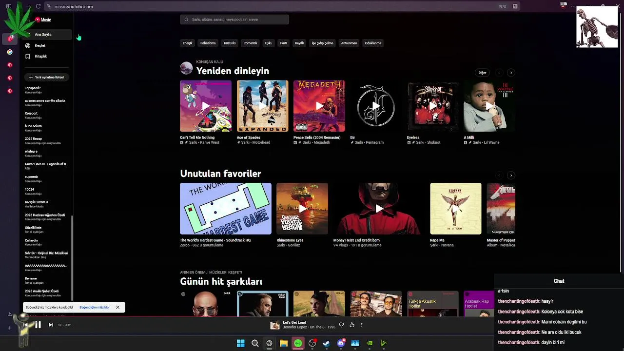The width and height of the screenshot is (624, 351).
Task: Open Discord from the taskbar
Action: click(341, 343)
